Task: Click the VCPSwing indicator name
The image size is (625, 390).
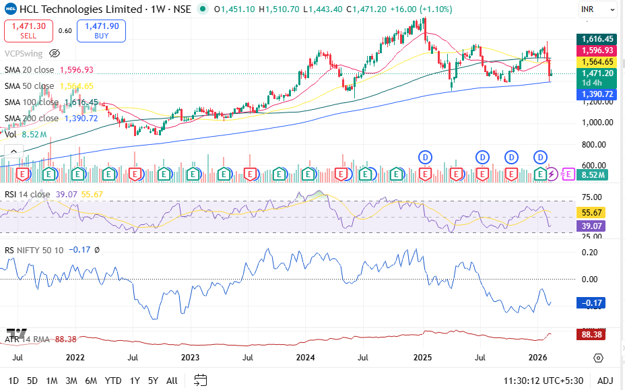Action: tap(24, 53)
